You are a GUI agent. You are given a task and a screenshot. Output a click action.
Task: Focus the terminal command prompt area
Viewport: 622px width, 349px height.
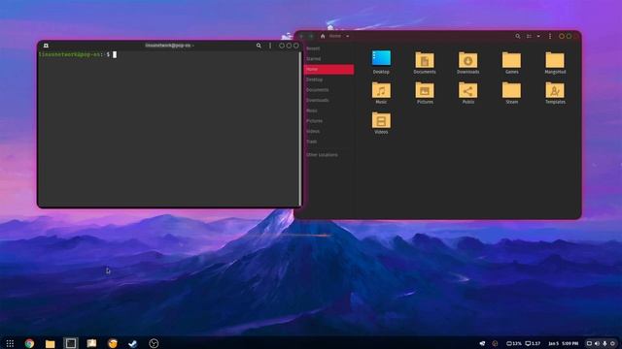pyautogui.click(x=168, y=128)
